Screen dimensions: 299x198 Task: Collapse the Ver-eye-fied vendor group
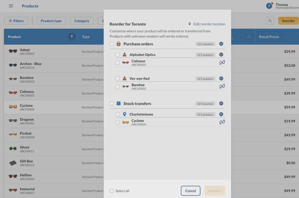click(x=221, y=79)
